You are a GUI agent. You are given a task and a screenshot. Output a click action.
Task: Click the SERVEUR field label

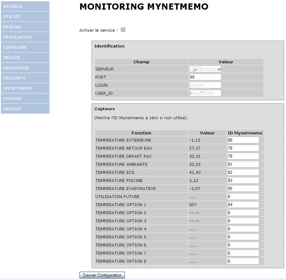(x=104, y=69)
